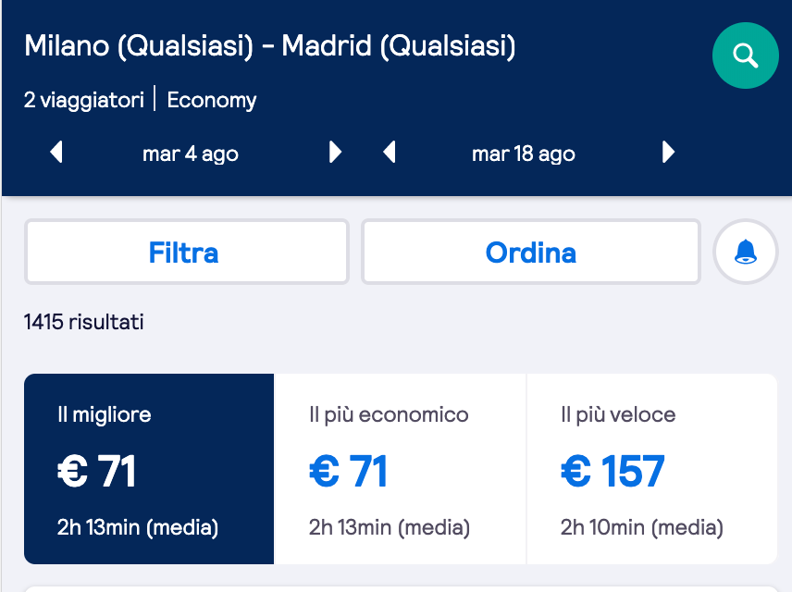Screen dimensions: 792x592
Task: Go to previous return date before mar 18 ago
Action: pyautogui.click(x=389, y=152)
